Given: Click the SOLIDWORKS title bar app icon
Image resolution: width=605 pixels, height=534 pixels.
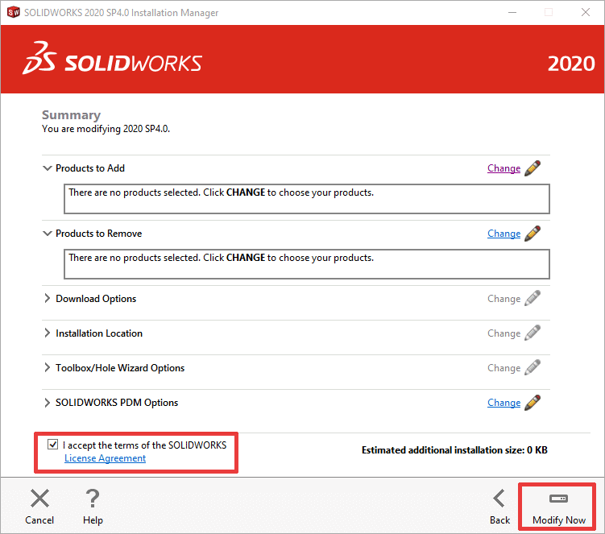Looking at the screenshot, I should [x=14, y=12].
